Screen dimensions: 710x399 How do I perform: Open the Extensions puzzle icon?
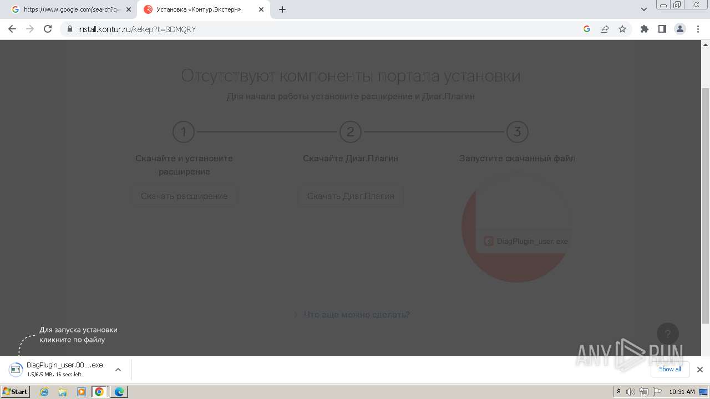point(645,29)
